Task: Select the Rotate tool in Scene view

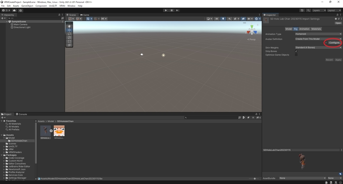Action: tap(69, 34)
